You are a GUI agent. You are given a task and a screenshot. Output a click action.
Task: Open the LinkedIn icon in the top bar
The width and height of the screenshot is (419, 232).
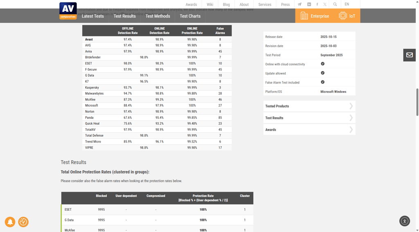309,4
